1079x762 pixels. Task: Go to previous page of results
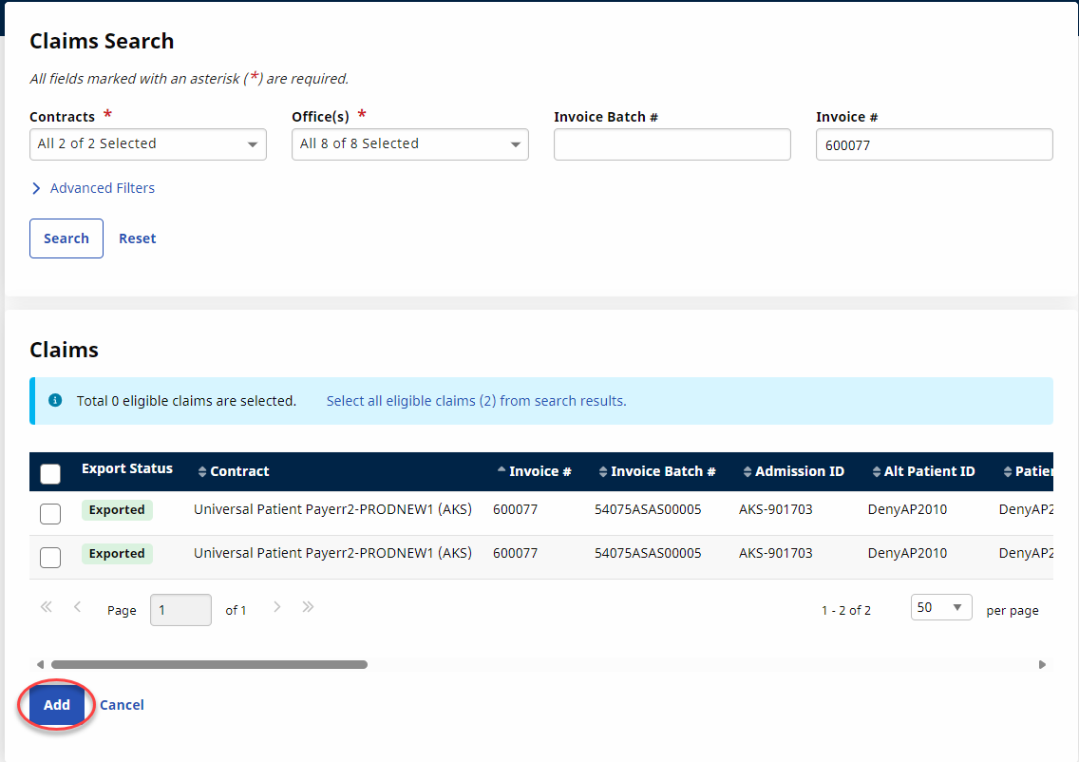78,607
